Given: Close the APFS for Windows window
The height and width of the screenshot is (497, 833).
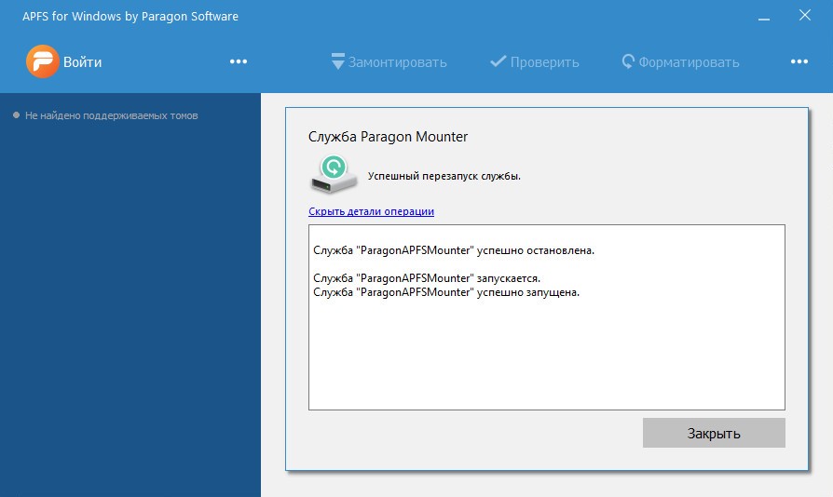Looking at the screenshot, I should (806, 16).
